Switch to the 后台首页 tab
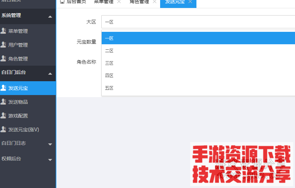 [73, 2]
